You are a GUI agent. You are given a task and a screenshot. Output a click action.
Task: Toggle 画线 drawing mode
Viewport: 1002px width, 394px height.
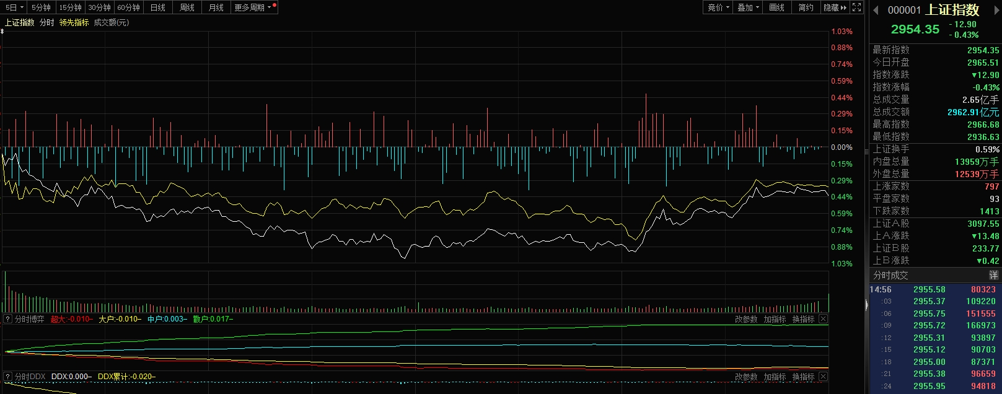click(x=776, y=7)
